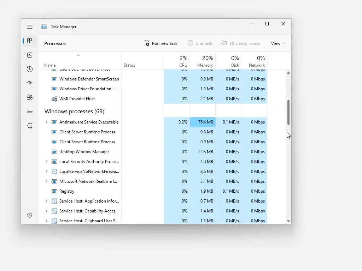Expand Service Host: Clipboard User Service row

[46, 221]
